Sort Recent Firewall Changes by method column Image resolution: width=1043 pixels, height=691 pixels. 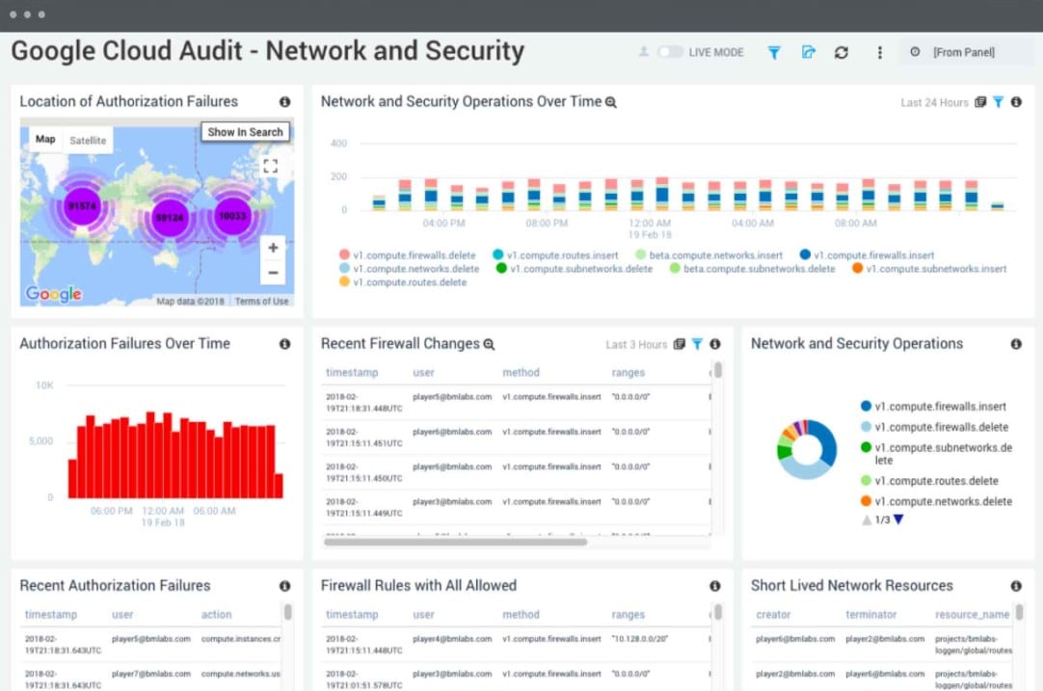(x=521, y=372)
